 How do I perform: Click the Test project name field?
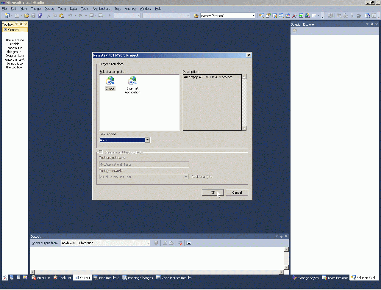[x=144, y=164]
